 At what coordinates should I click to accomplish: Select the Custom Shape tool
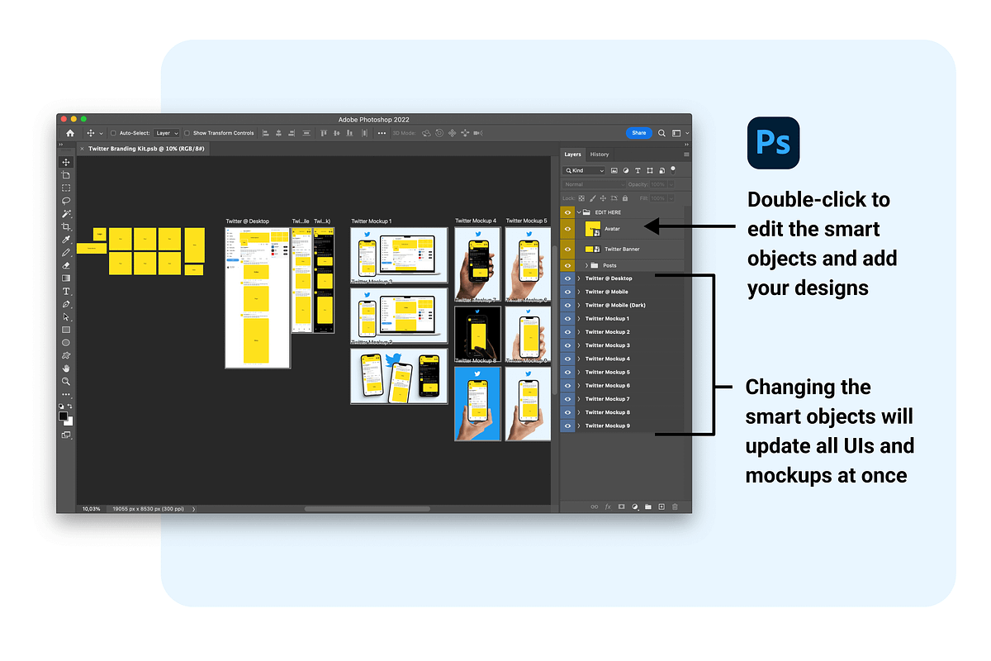(66, 355)
